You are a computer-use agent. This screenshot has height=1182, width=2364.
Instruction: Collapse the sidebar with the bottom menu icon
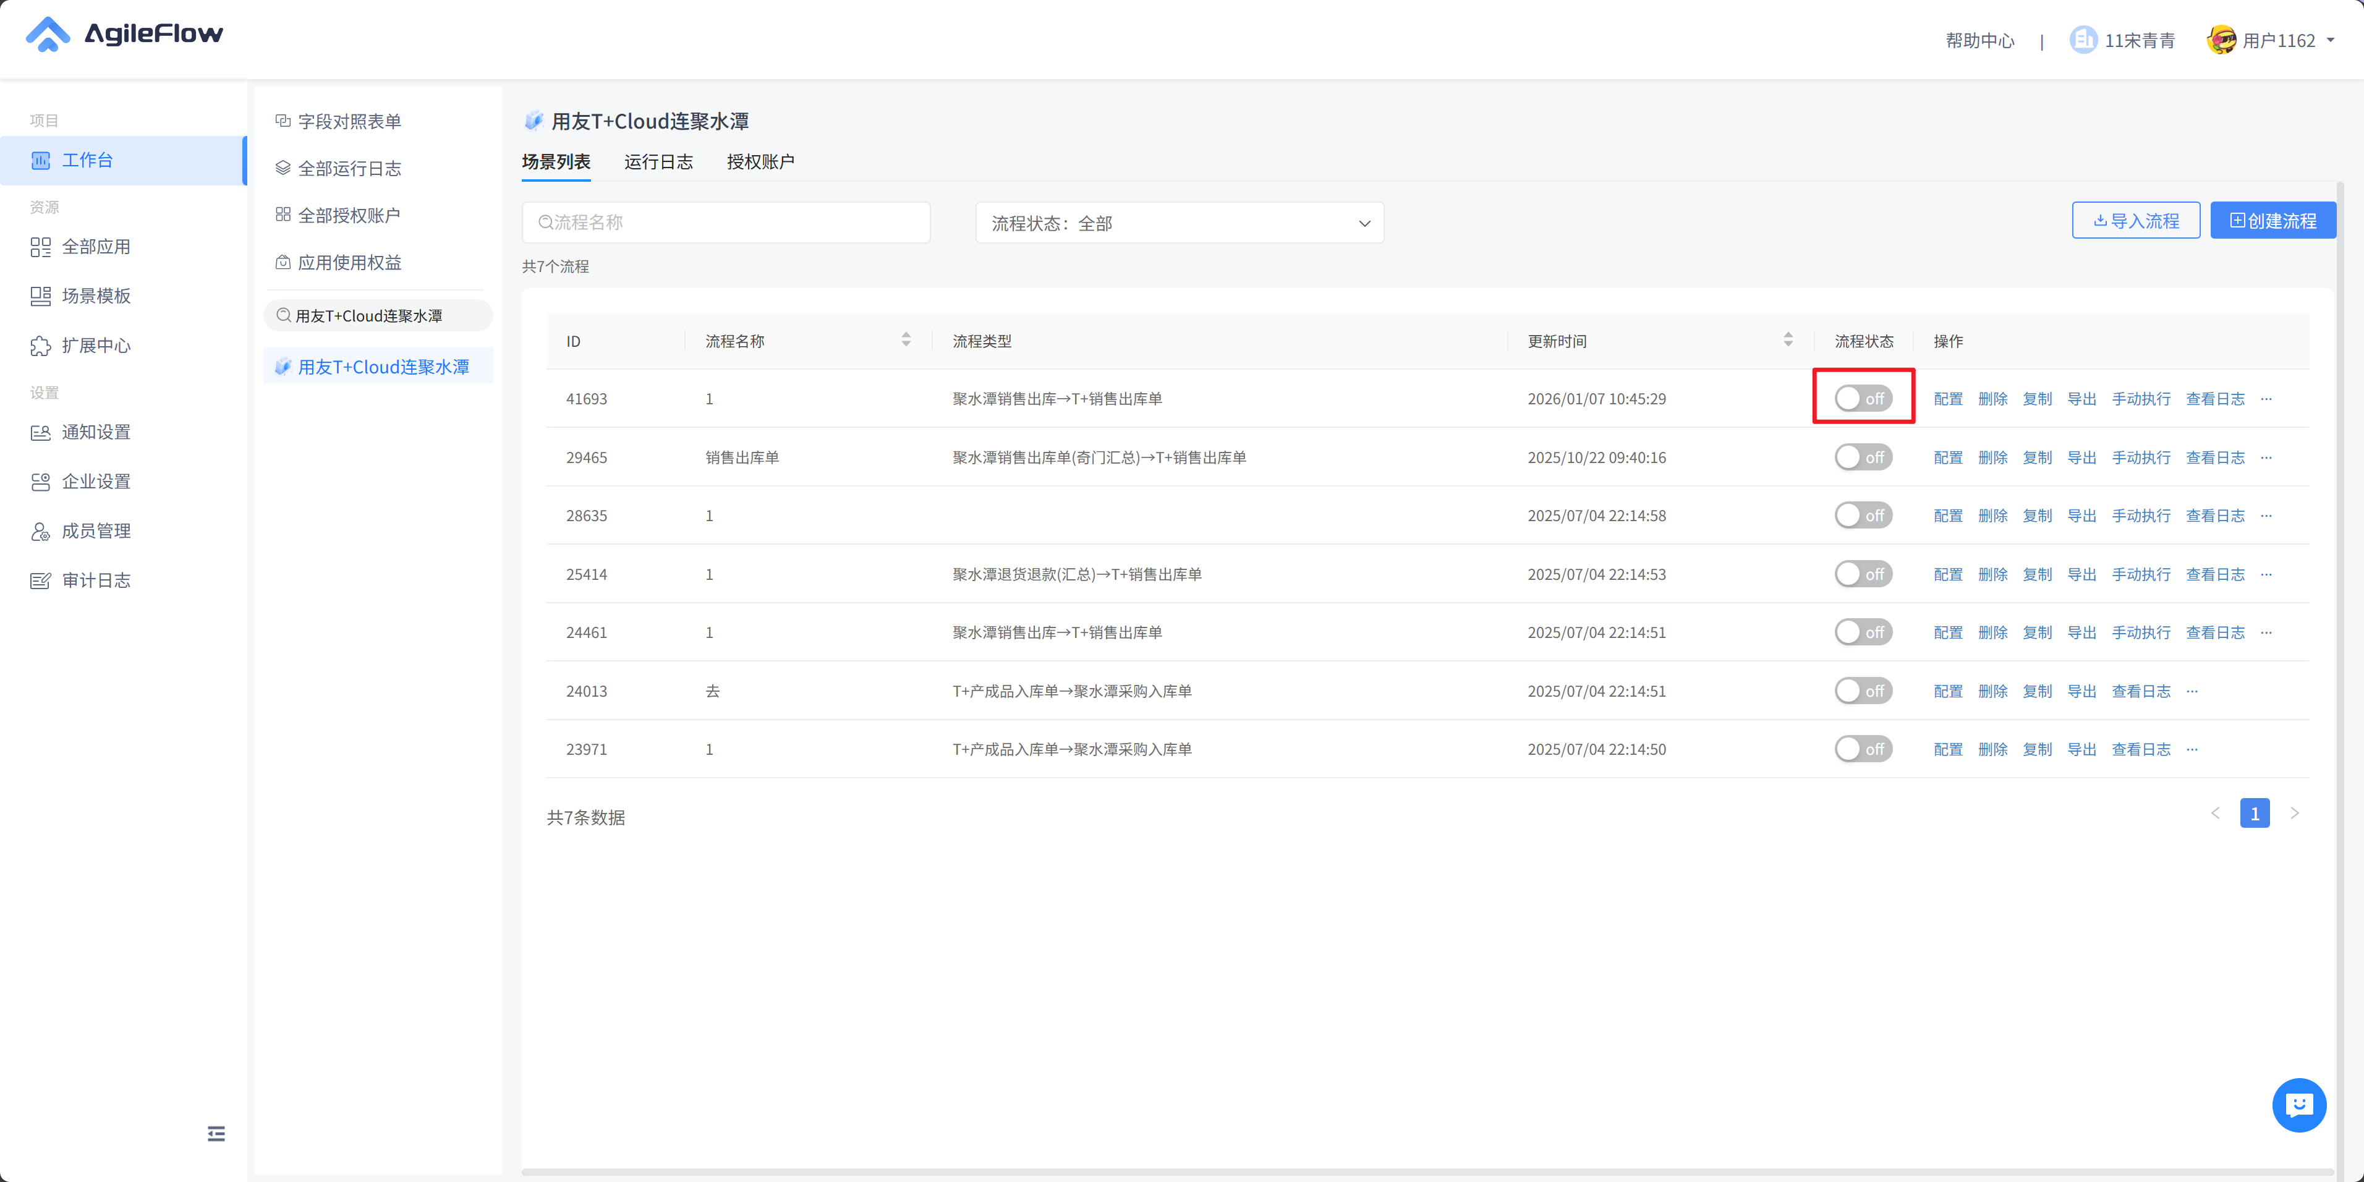[216, 1133]
